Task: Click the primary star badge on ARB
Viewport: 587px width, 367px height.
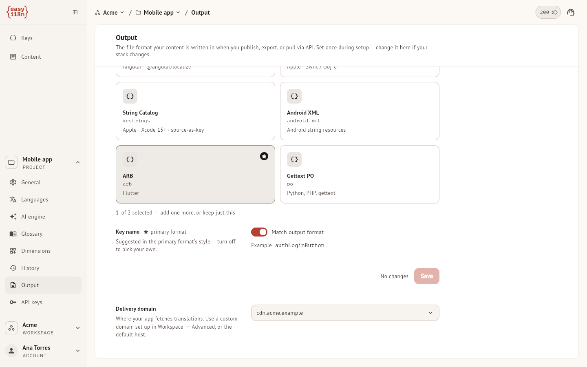Action: click(264, 156)
